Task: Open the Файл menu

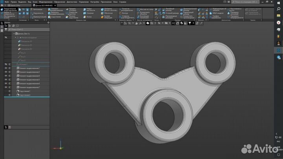Action: point(7,2)
